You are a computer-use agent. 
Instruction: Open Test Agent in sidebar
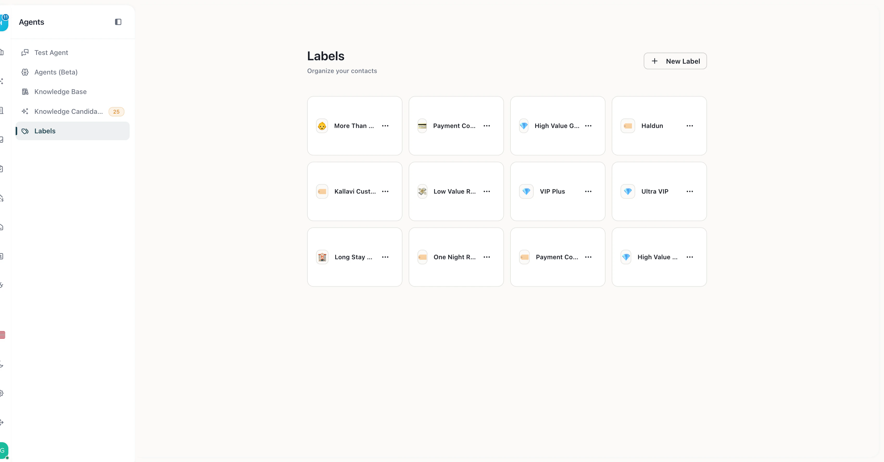(51, 53)
